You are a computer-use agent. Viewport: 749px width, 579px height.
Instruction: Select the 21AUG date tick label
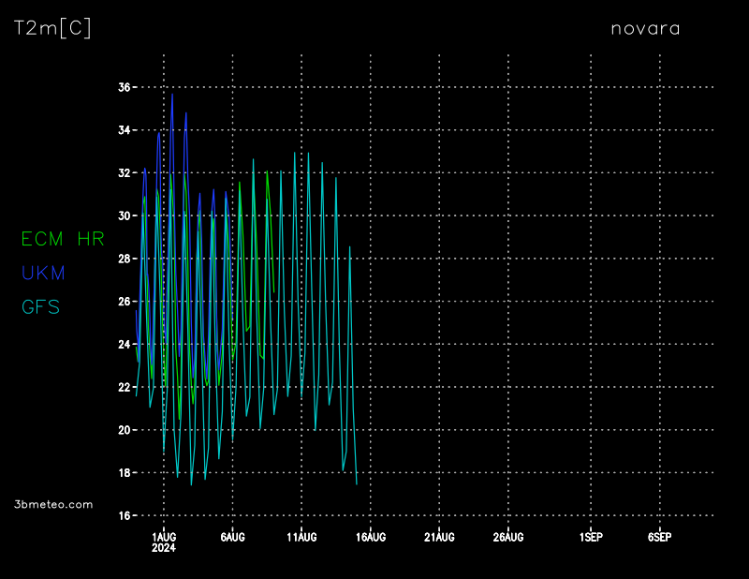pyautogui.click(x=439, y=537)
